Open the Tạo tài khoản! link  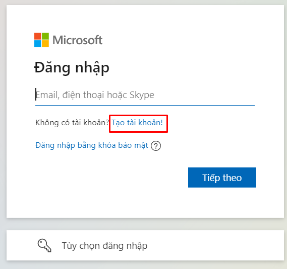137,123
